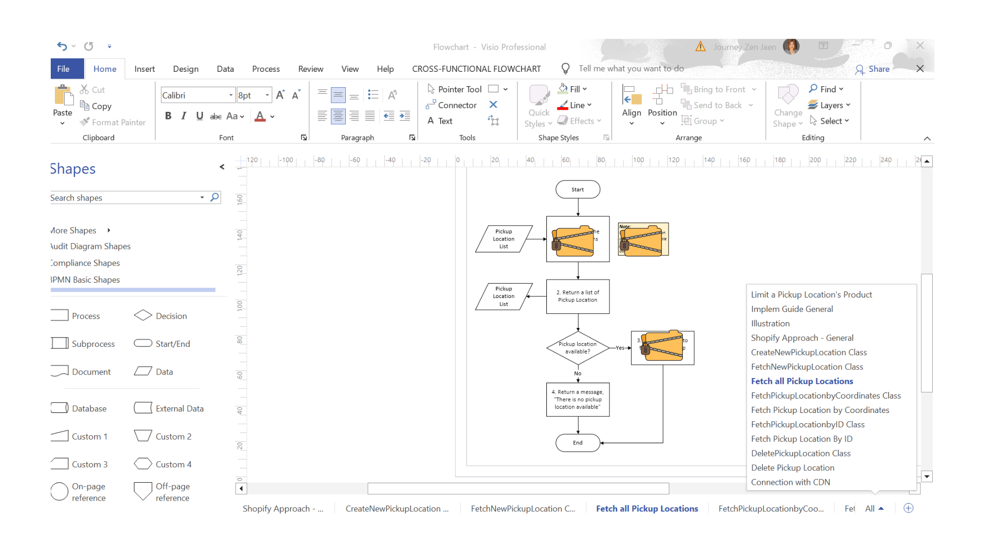
Task: Click the search shapes magnifier icon
Action: point(214,197)
